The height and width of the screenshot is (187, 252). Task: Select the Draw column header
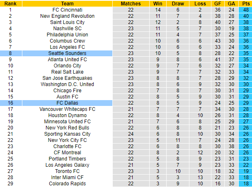coord(177,3)
